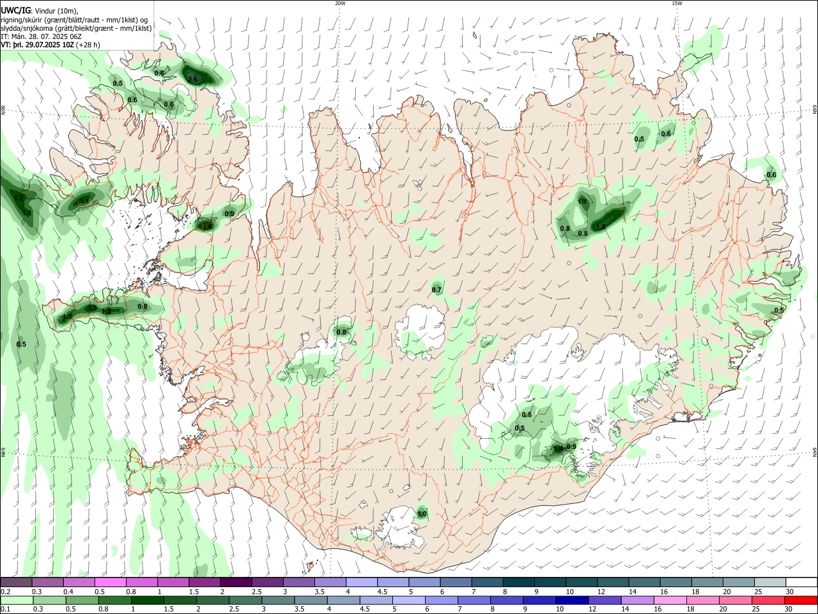Click the "slydda/snjókoma (grátt/bleikt/grænt" legend line

pyautogui.click(x=76, y=28)
